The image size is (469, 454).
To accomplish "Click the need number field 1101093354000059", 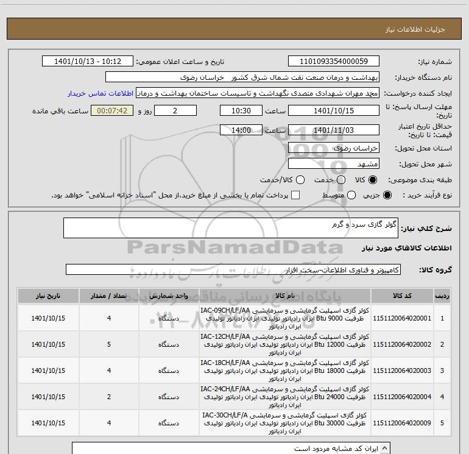I will point(334,61).
